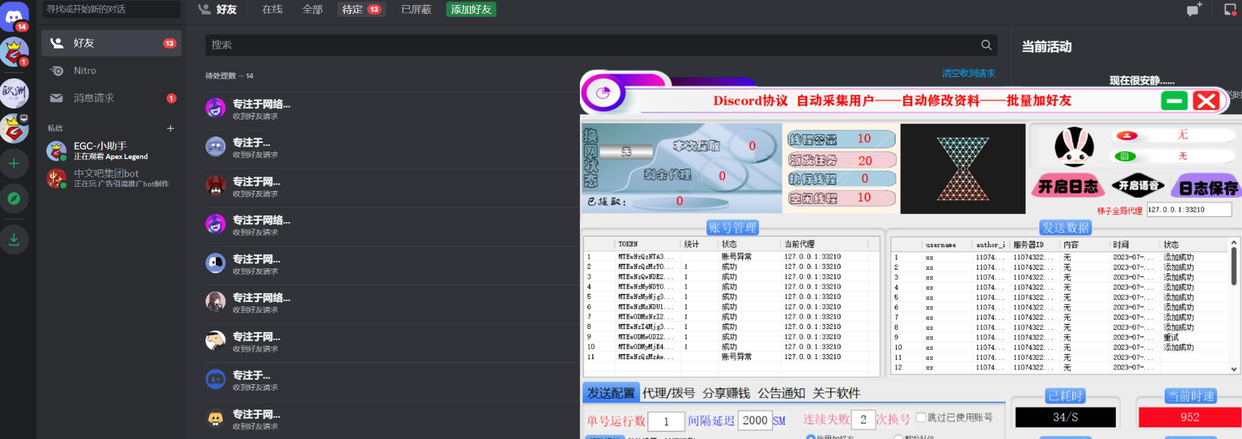Click the Download Apps arrow icon
Image resolution: width=1242 pixels, height=439 pixels.
pos(14,240)
